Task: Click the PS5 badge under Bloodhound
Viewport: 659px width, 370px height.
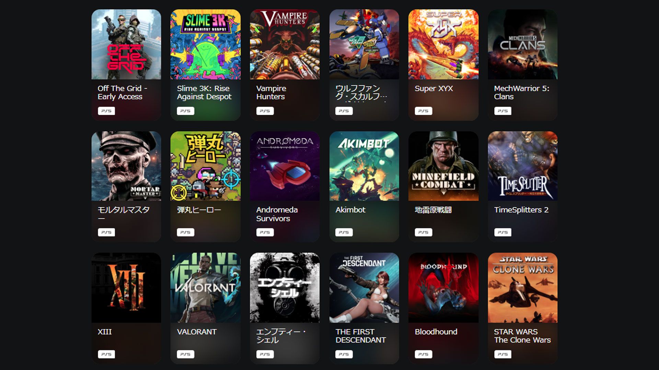Action: [x=423, y=354]
